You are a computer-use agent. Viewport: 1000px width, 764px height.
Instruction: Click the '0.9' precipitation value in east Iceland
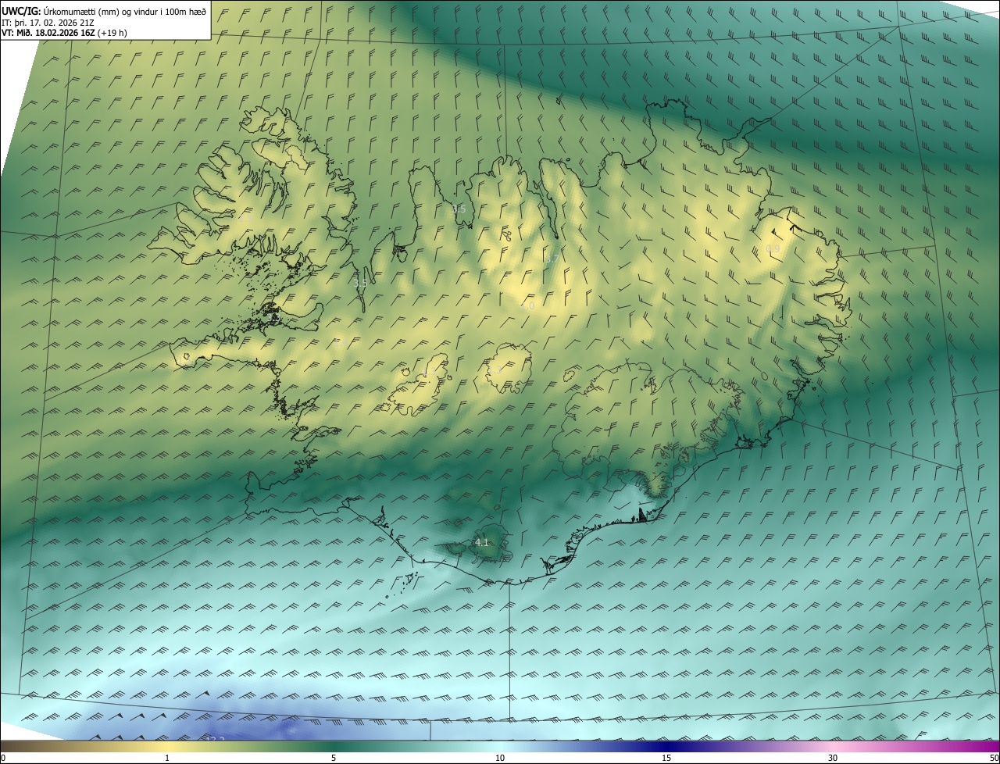click(x=772, y=248)
